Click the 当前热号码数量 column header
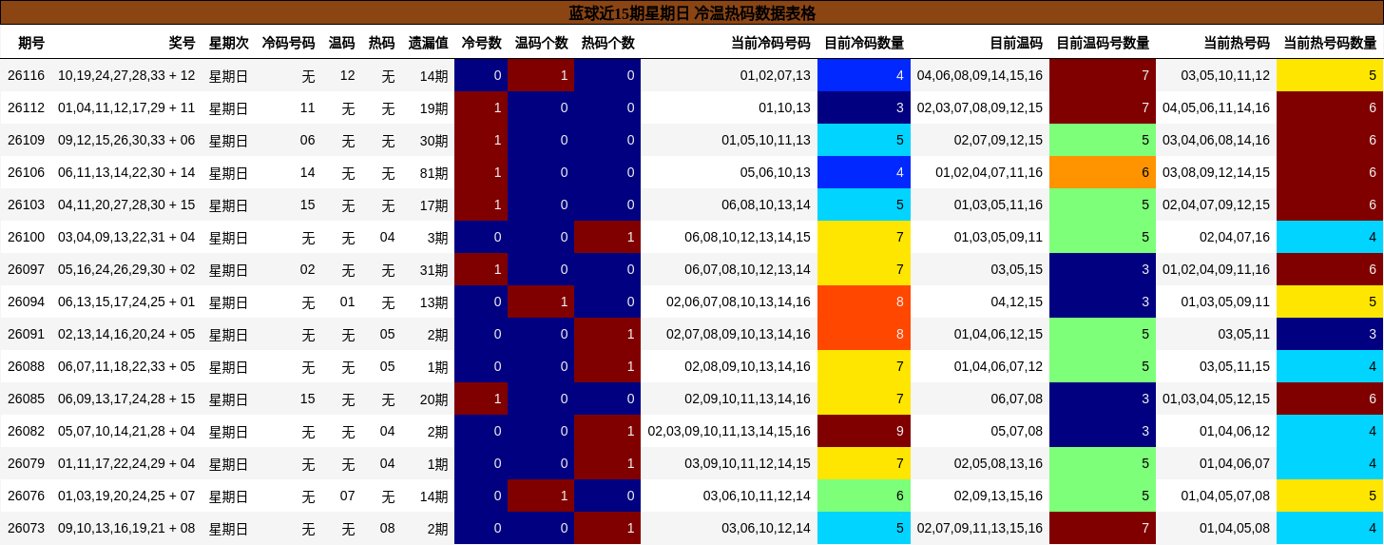The image size is (1384, 545). tap(1330, 43)
